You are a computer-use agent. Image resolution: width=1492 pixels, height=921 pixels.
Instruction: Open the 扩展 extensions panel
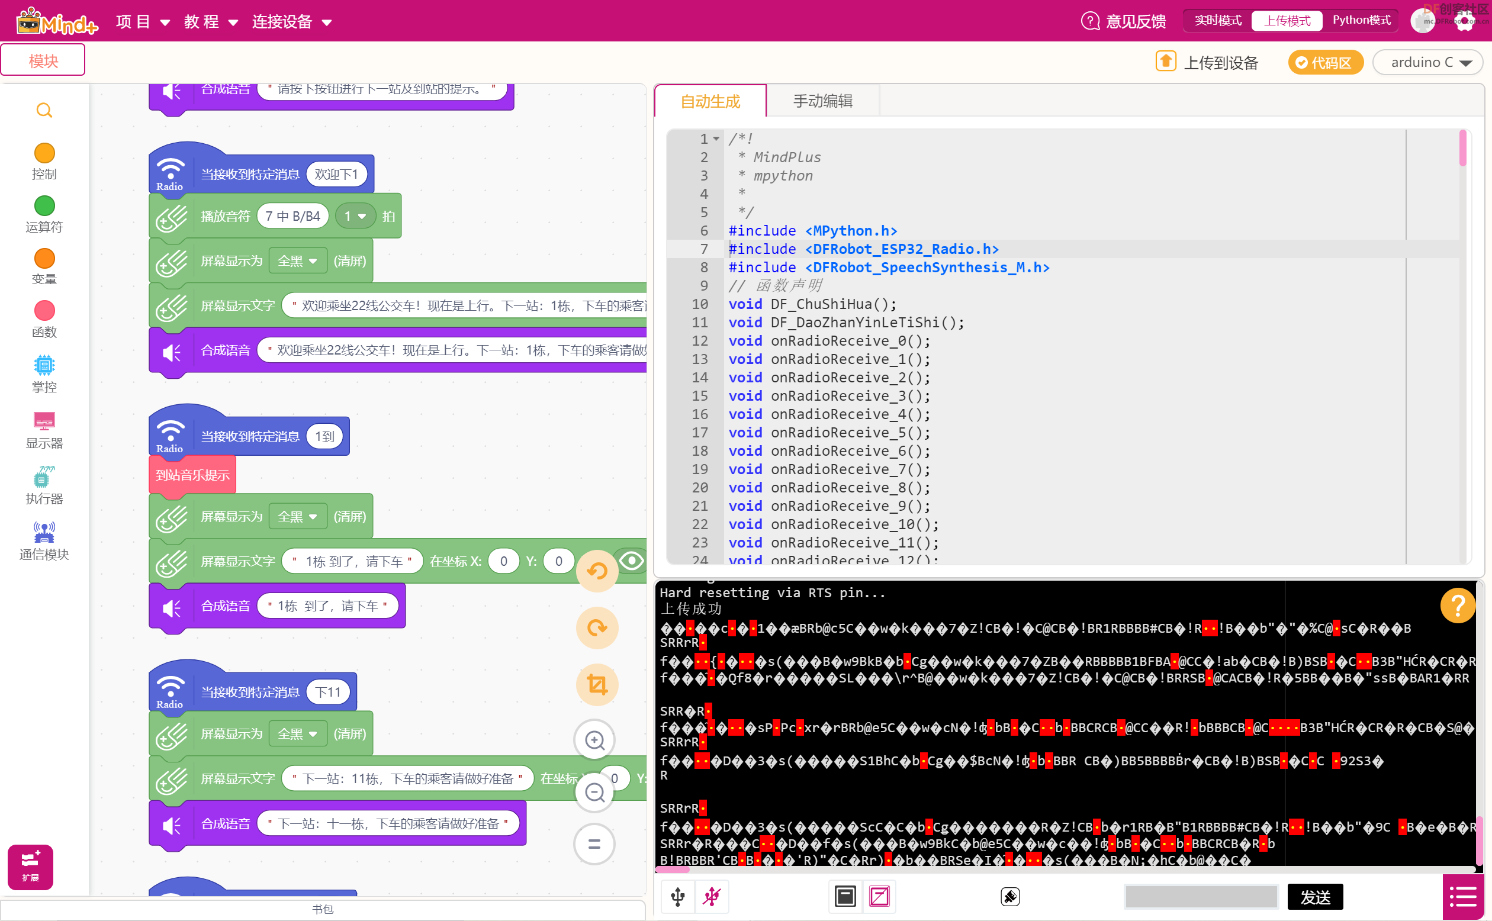tap(30, 866)
